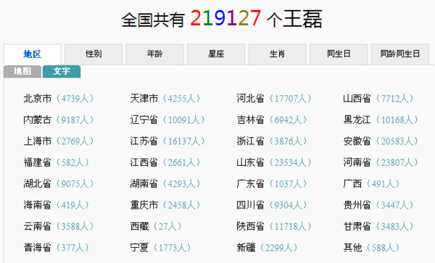Click 辽宁省 (10091人) entry
The height and width of the screenshot is (263, 435).
(x=167, y=120)
